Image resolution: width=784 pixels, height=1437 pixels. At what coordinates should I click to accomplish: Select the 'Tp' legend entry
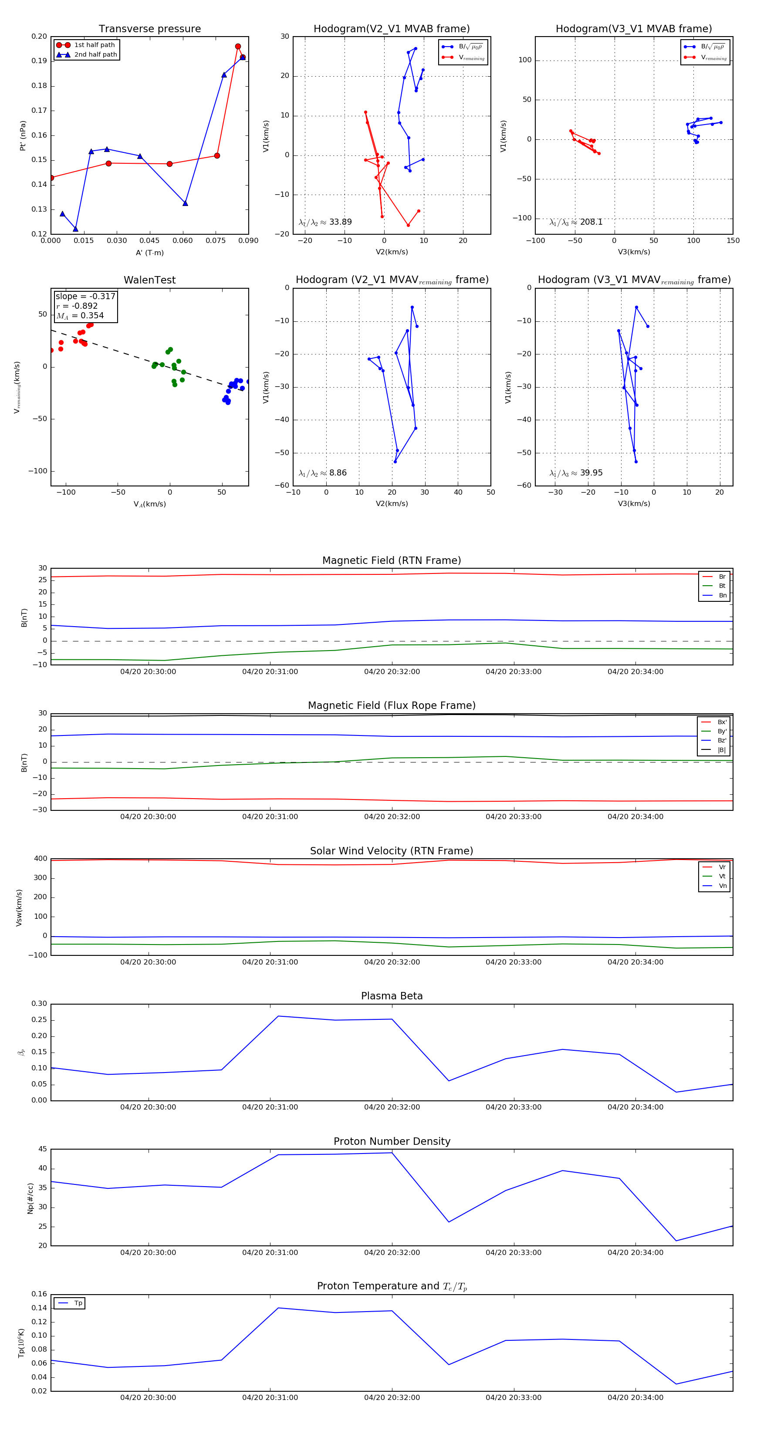click(70, 1303)
